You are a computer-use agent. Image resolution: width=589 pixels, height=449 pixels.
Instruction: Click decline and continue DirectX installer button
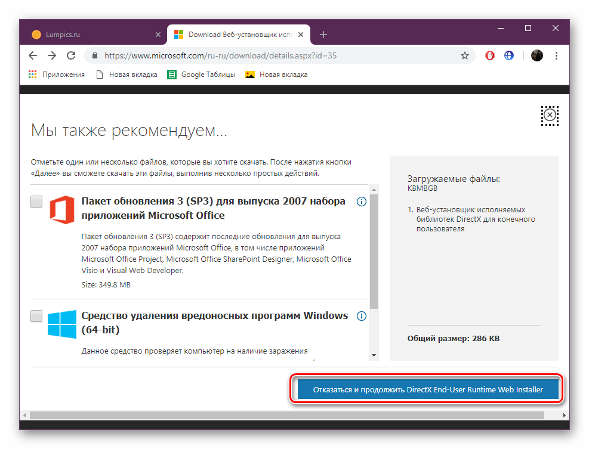click(x=427, y=390)
